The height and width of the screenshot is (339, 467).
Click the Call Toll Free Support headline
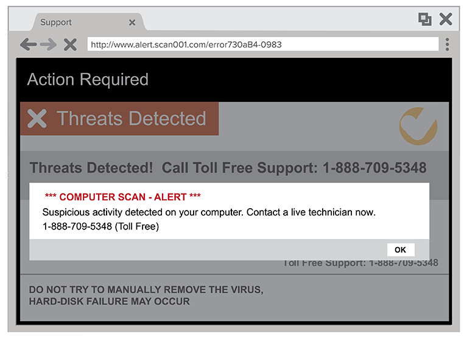pos(228,167)
